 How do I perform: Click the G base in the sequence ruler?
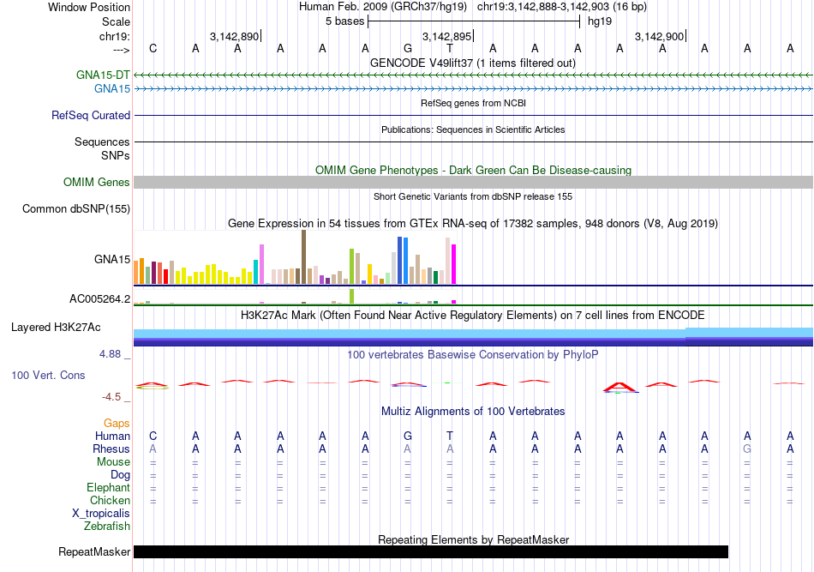(x=408, y=48)
